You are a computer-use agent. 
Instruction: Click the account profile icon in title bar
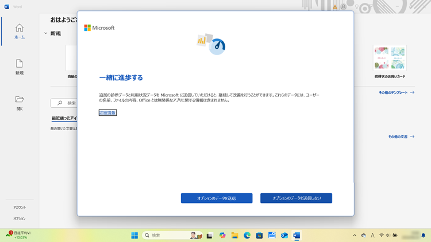[x=344, y=7]
